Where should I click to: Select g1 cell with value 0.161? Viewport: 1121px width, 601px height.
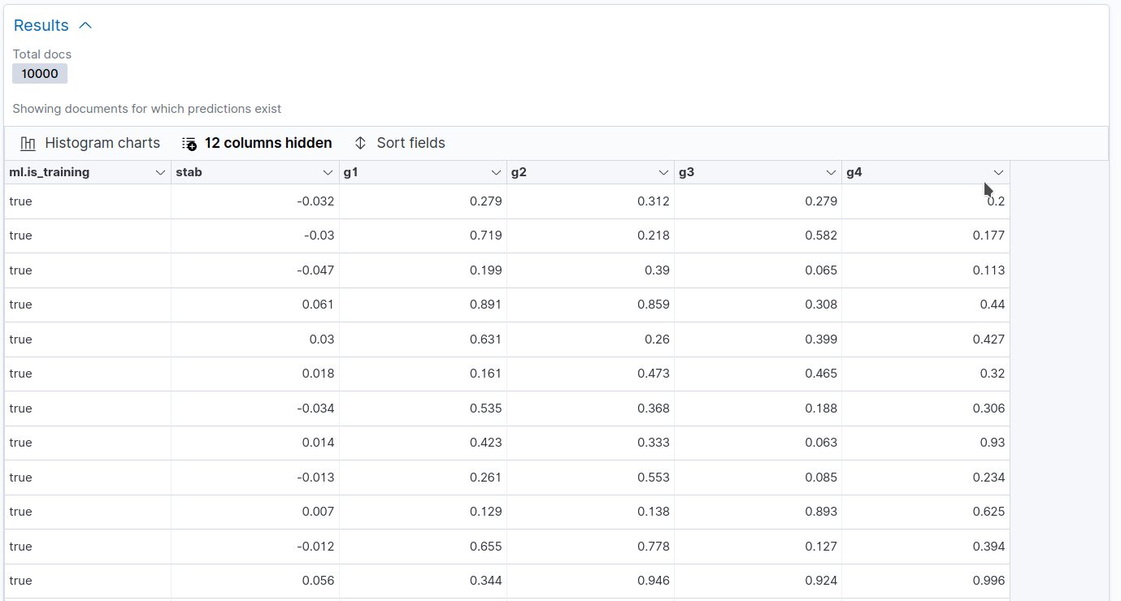coord(423,374)
